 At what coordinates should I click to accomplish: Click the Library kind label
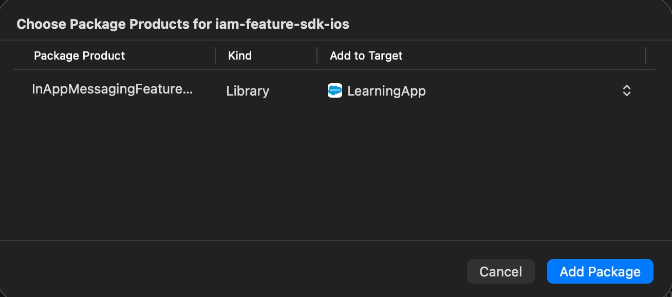pyautogui.click(x=247, y=91)
